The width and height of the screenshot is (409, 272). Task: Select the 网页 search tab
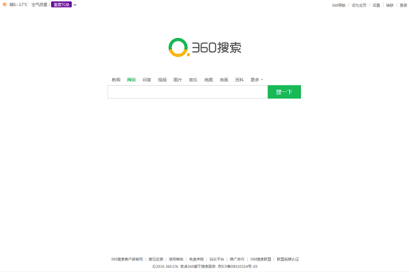tap(131, 80)
